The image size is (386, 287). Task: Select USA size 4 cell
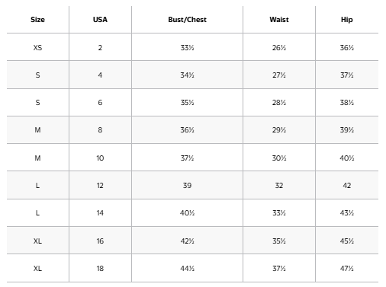pos(100,75)
